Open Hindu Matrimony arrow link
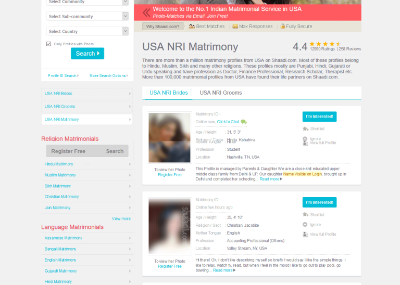This screenshot has height=285, width=400. point(87,164)
